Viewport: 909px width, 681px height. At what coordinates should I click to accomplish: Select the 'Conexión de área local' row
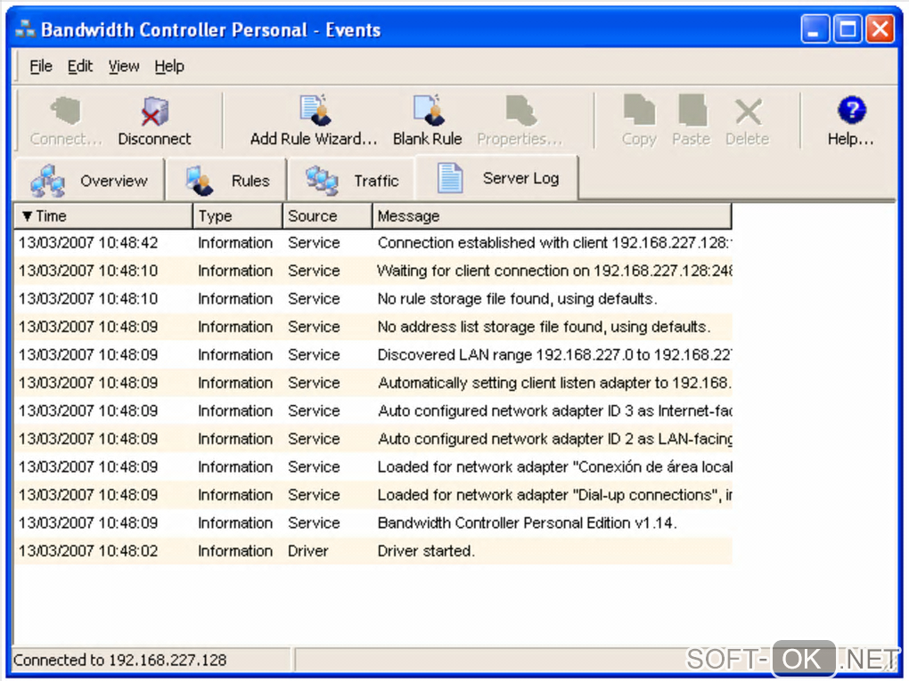point(373,466)
